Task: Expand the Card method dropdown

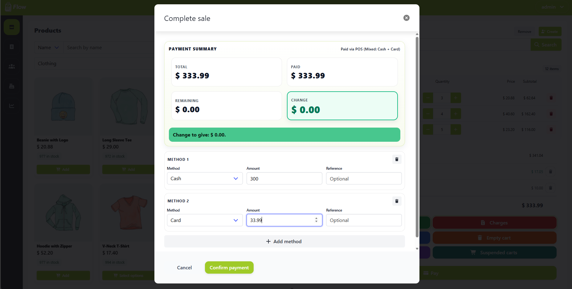Action: pos(205,220)
